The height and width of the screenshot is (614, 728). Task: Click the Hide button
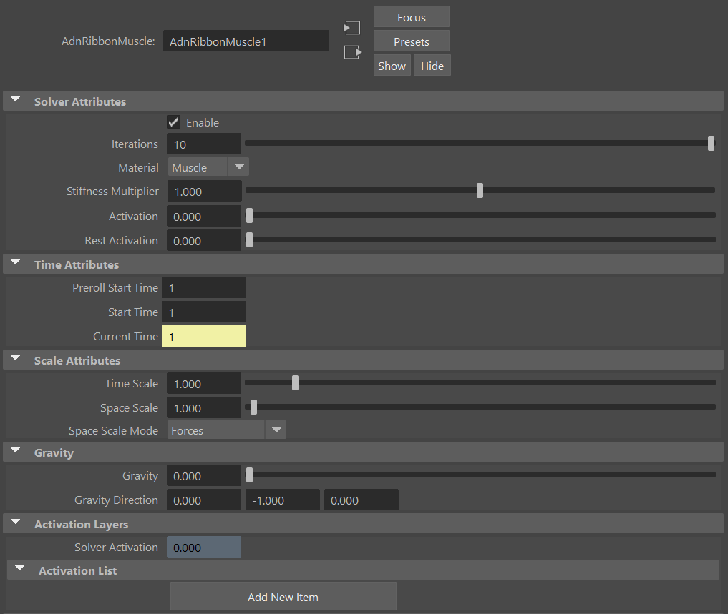click(432, 65)
